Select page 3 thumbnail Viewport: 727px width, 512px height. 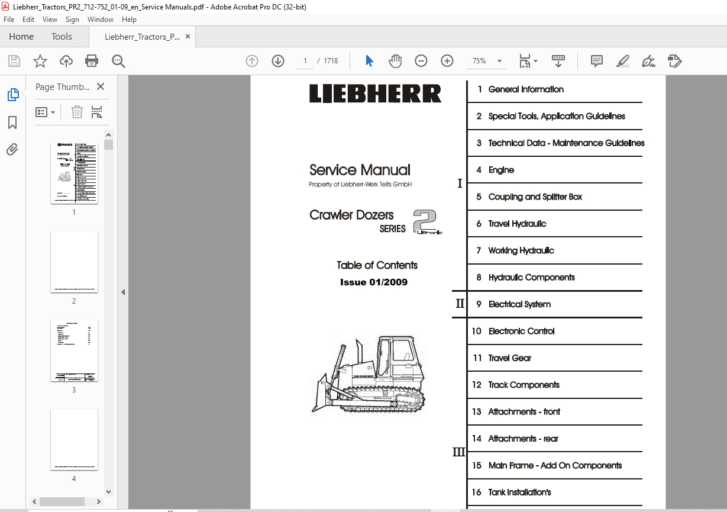74,350
